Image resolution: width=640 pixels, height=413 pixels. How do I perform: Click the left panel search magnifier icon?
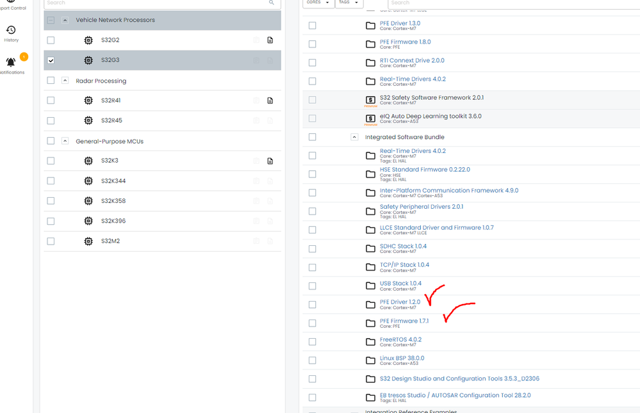click(x=272, y=3)
